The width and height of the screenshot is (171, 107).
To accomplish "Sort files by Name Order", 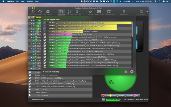I will [69, 11].
